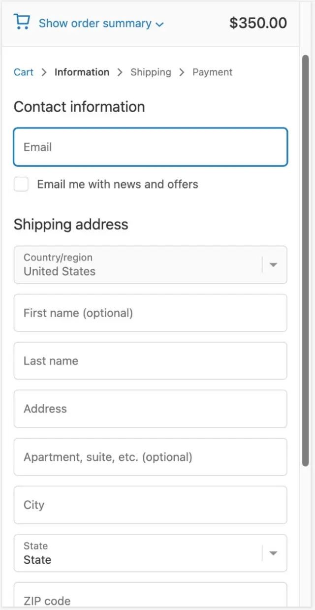Click the Country/region dropdown arrow icon
Image resolution: width=315 pixels, height=610 pixels.
pos(274,265)
